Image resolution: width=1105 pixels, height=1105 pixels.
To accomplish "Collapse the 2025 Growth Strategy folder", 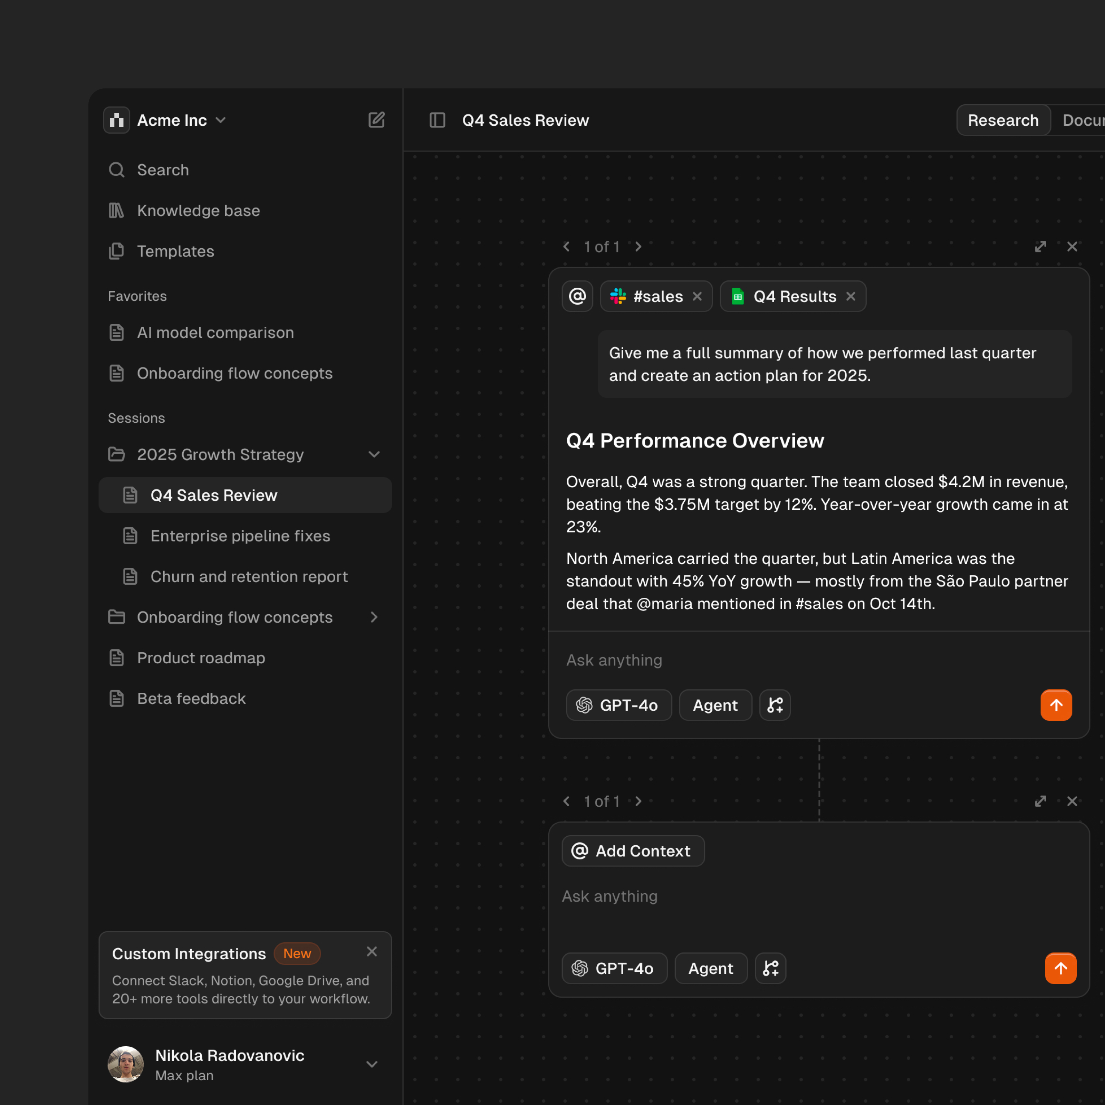I will coord(374,455).
